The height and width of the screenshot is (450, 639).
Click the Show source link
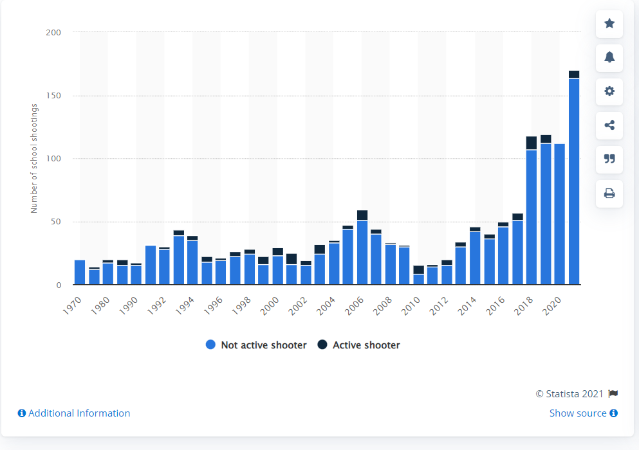[x=577, y=413]
